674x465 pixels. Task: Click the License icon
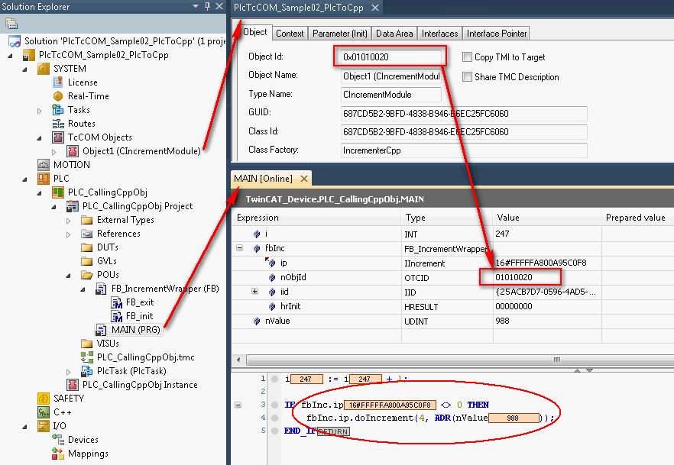pyautogui.click(x=57, y=82)
